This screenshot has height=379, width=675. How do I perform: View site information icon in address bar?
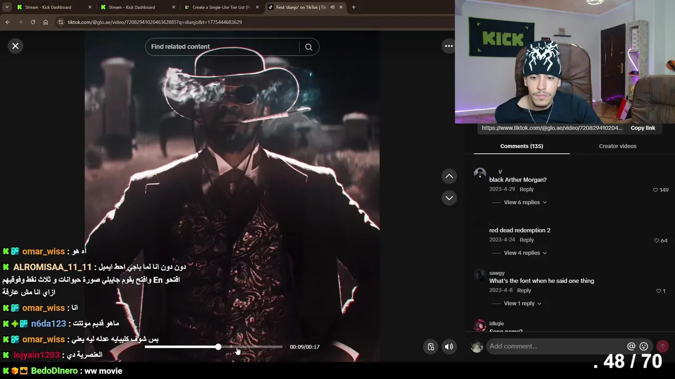[x=61, y=22]
